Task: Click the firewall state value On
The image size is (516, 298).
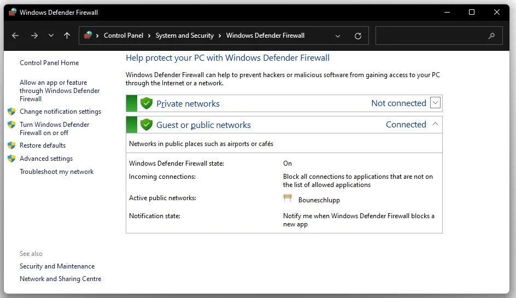Action: 288,163
